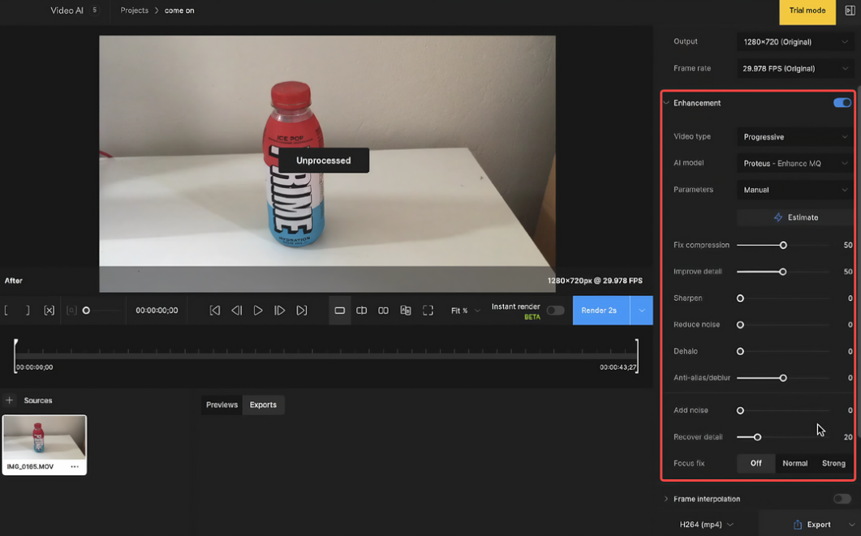The height and width of the screenshot is (536, 861).
Task: Click the plus icon next to Sources
Action: [9, 400]
